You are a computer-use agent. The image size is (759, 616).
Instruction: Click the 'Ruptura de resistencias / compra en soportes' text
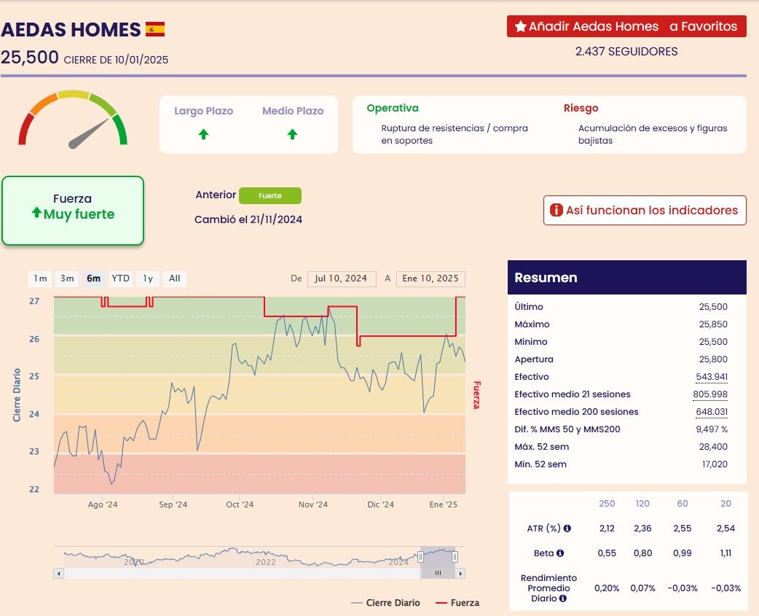[x=454, y=134]
